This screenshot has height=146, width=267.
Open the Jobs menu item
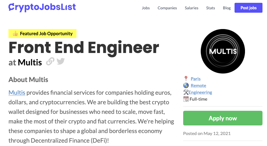[146, 8]
